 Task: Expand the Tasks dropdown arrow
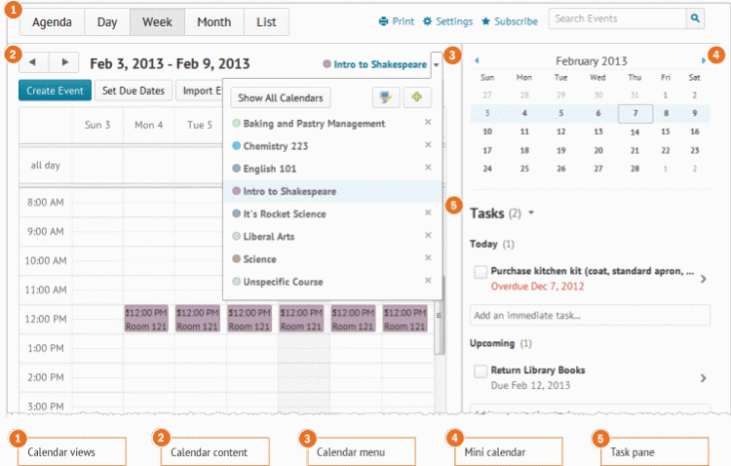(531, 213)
